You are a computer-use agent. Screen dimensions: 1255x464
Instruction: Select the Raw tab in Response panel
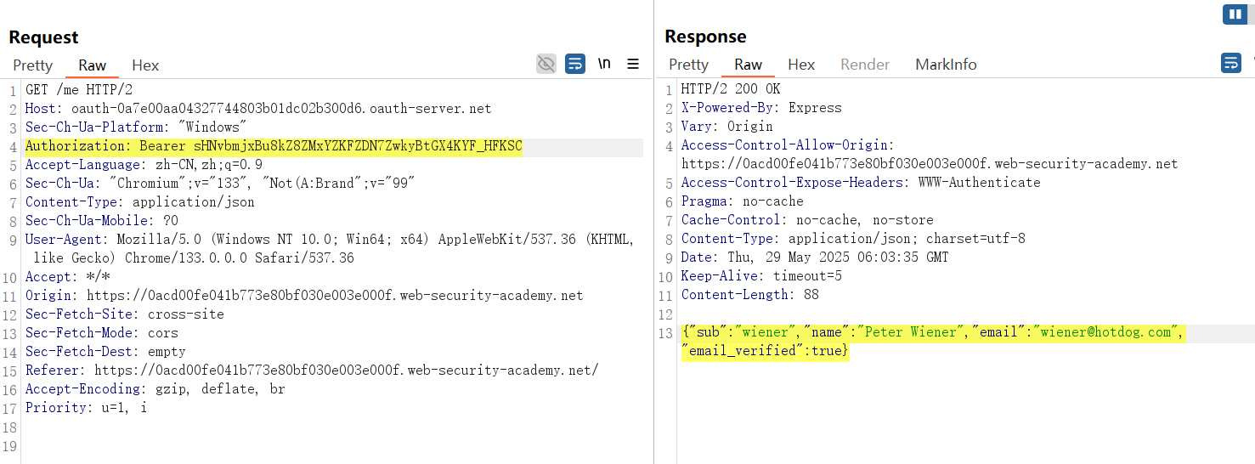point(748,65)
